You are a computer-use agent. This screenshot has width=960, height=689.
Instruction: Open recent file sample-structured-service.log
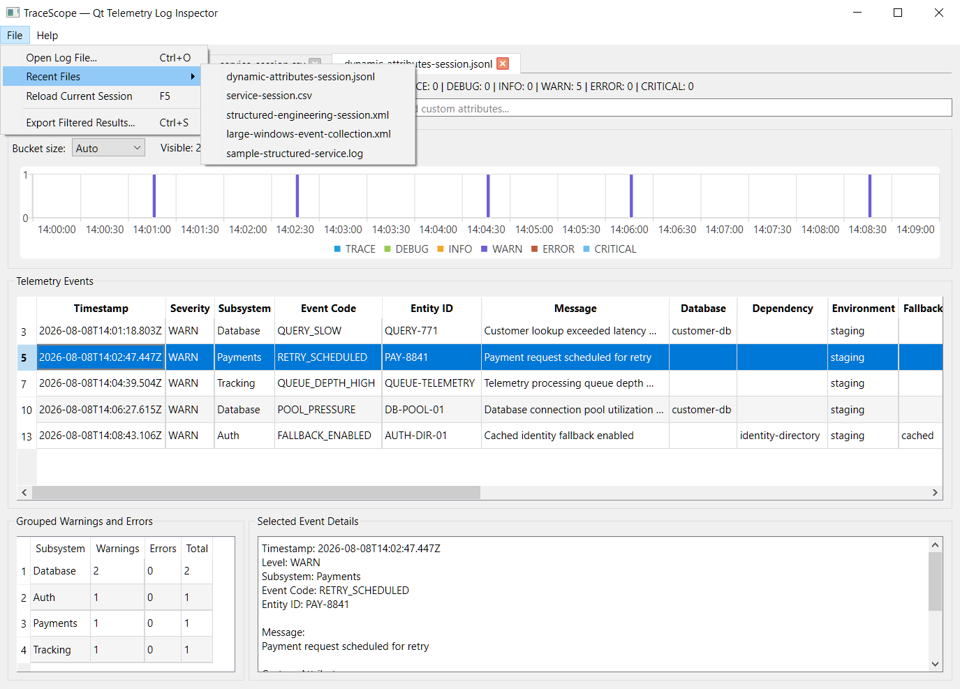(x=308, y=154)
